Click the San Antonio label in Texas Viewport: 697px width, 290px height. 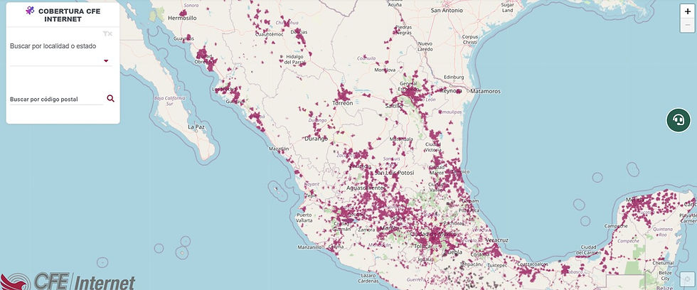click(x=447, y=10)
